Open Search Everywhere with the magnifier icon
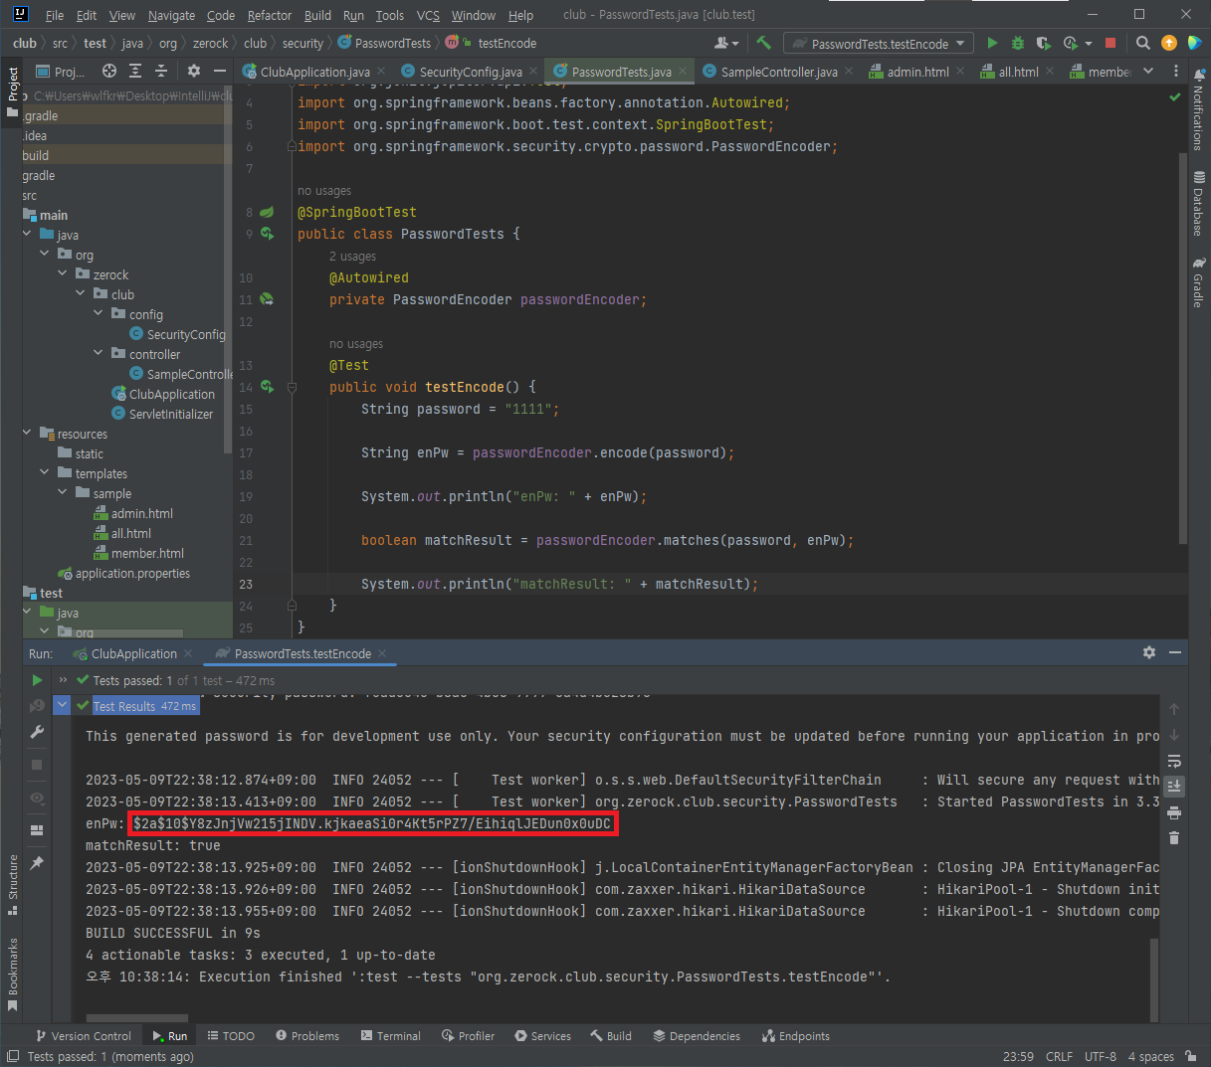 coord(1143,43)
